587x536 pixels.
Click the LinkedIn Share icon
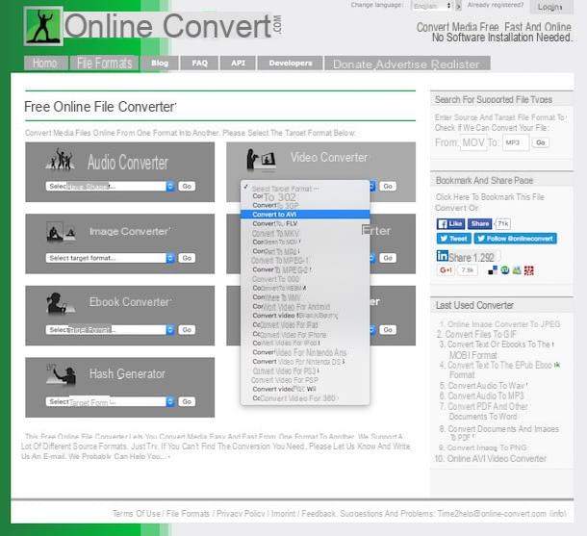click(x=442, y=256)
